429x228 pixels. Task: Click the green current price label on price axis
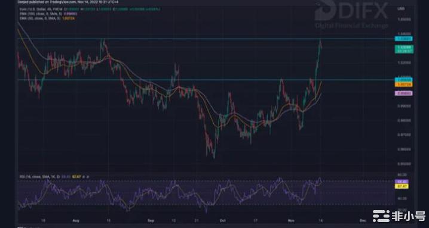404,49
